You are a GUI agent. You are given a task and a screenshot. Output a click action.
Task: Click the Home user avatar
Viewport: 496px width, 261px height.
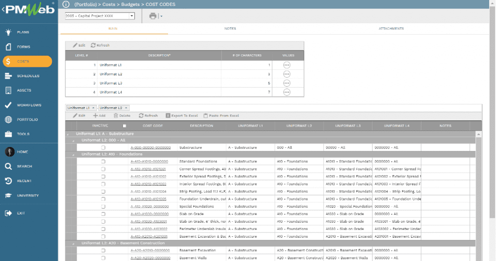point(10,152)
